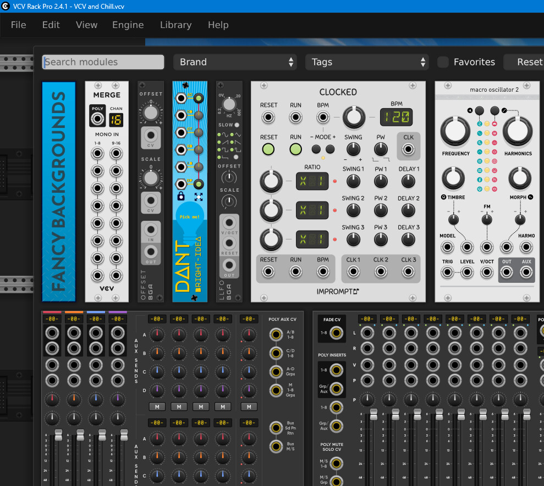Click the POLY output jack on MERGE

(x=97, y=119)
